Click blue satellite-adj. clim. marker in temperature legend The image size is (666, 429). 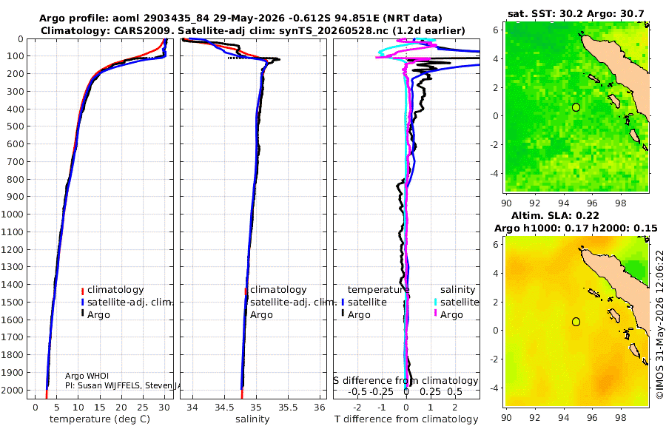coord(82,303)
